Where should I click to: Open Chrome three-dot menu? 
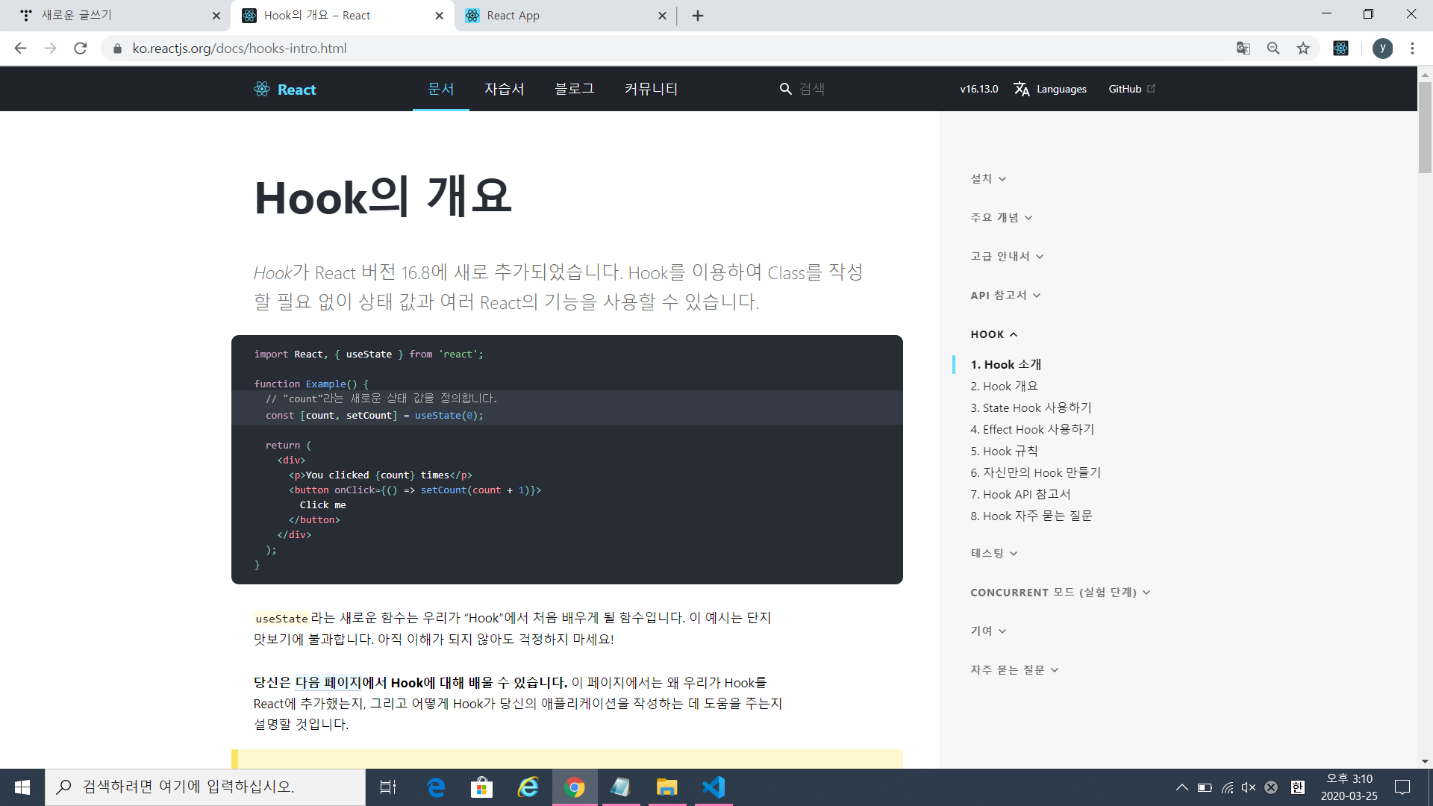(x=1412, y=49)
